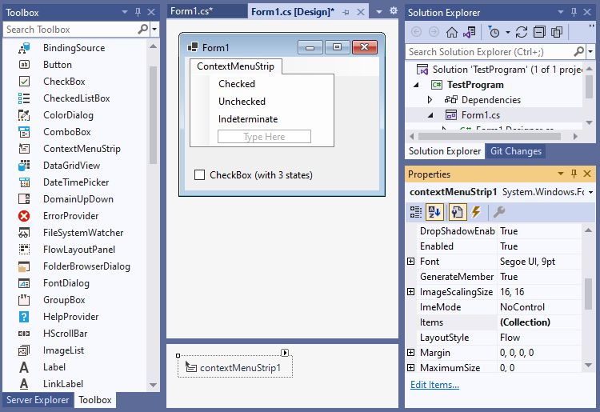
Task: Pick the HScrollBar control
Action: (x=65, y=334)
